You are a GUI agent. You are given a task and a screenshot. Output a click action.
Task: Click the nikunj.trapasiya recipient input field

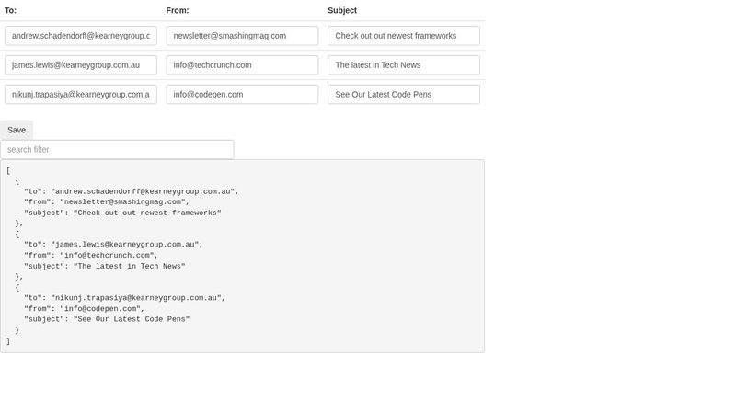[x=81, y=95]
